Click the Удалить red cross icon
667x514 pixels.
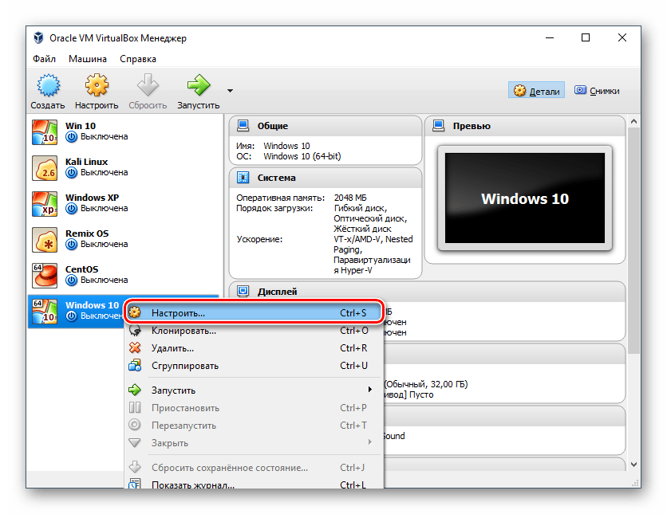(x=135, y=348)
